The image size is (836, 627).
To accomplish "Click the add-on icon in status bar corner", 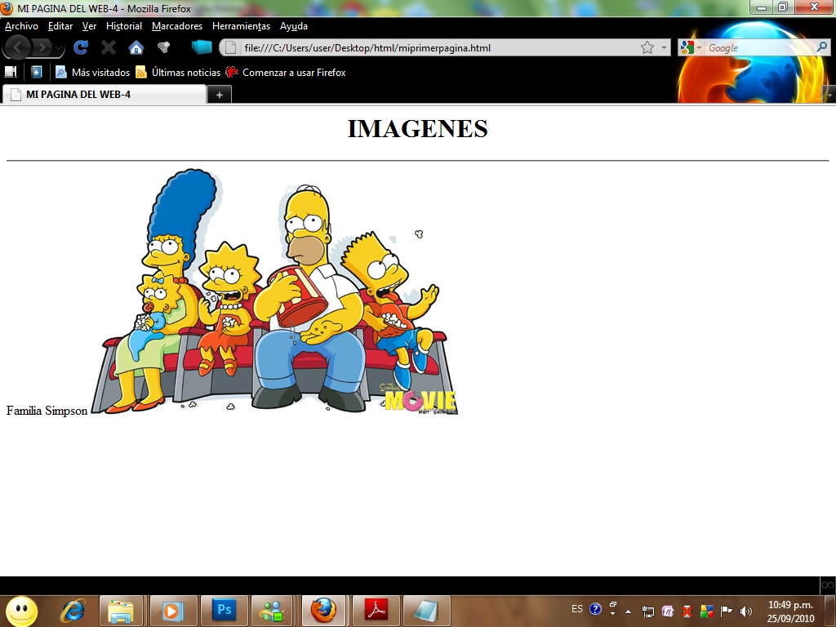I will click(x=828, y=585).
